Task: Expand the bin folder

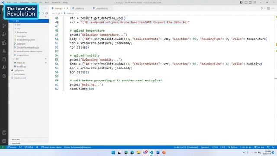Action: point(29,25)
